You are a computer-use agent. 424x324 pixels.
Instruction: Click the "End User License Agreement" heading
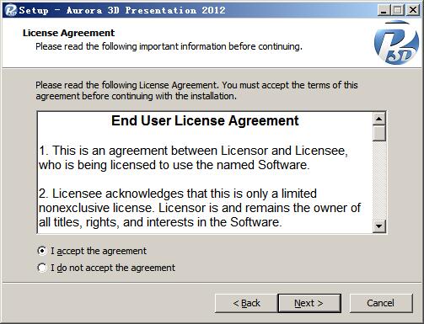click(205, 121)
